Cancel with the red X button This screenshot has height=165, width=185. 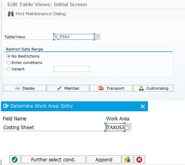click(x=139, y=159)
